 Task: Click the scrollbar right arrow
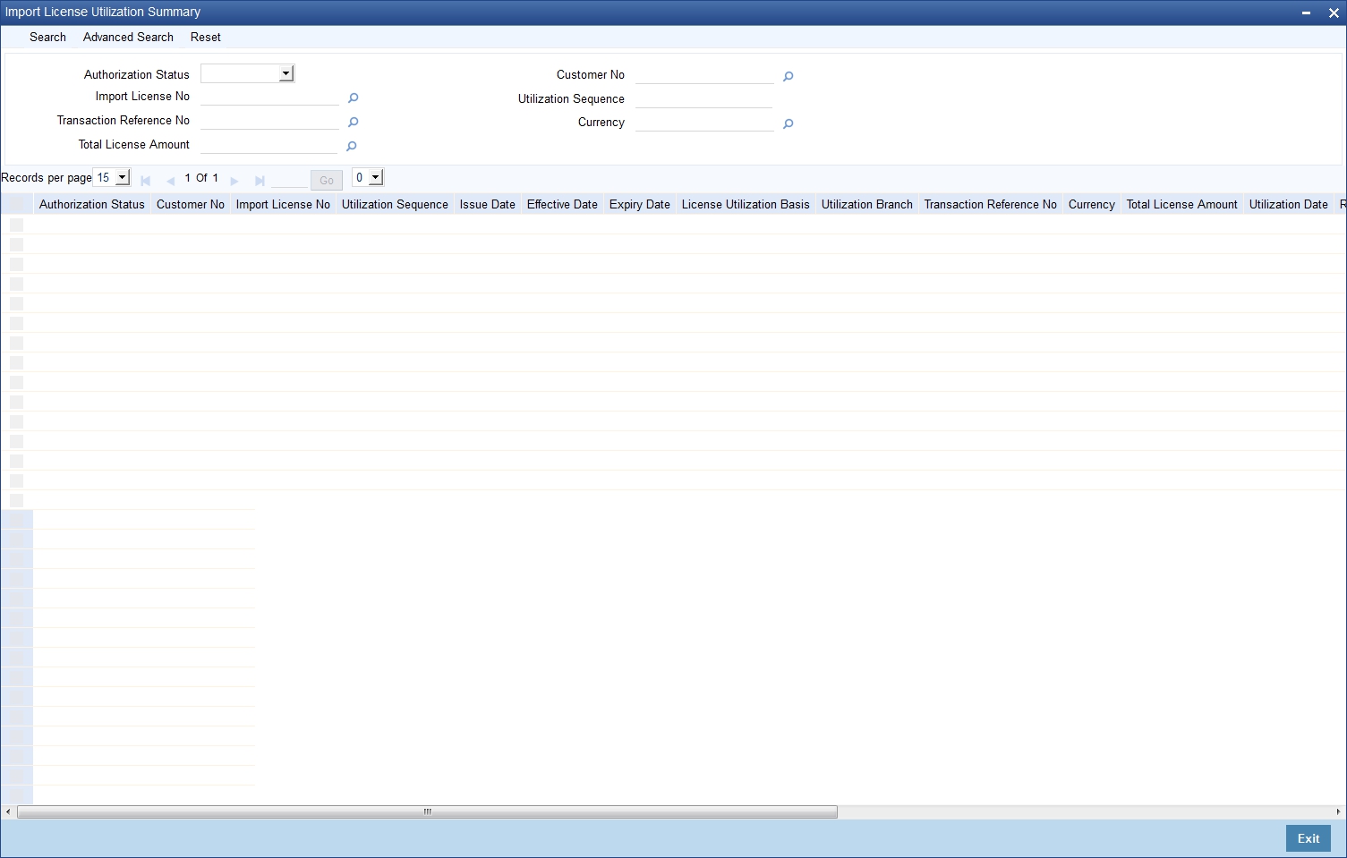click(1338, 812)
